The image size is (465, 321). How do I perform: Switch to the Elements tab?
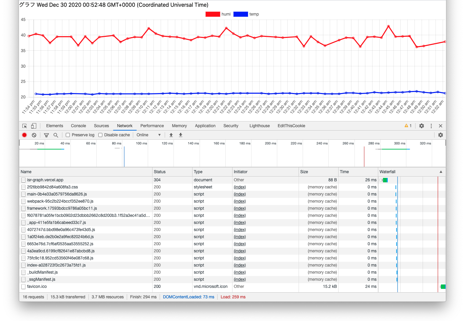[55, 126]
